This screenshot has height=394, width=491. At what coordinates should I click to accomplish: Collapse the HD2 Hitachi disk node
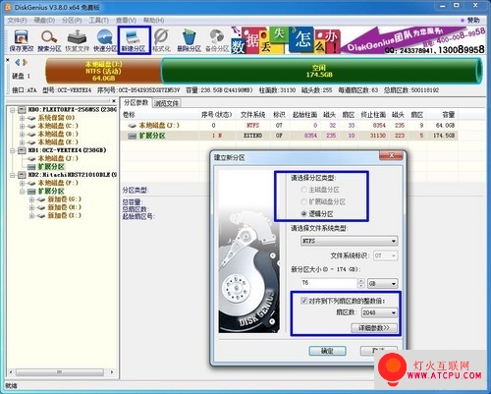point(13,175)
